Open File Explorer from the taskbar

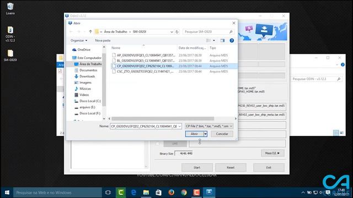click(x=146, y=193)
